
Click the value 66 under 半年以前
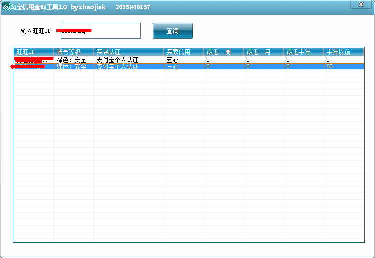coord(329,66)
